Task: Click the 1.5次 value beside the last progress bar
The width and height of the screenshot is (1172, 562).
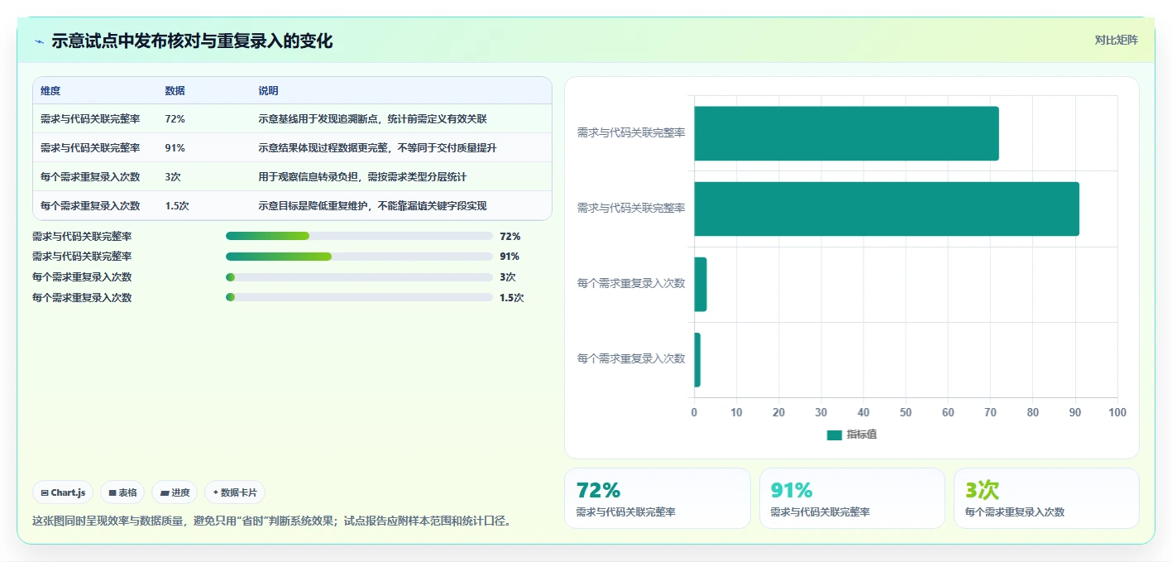Action: 512,298
